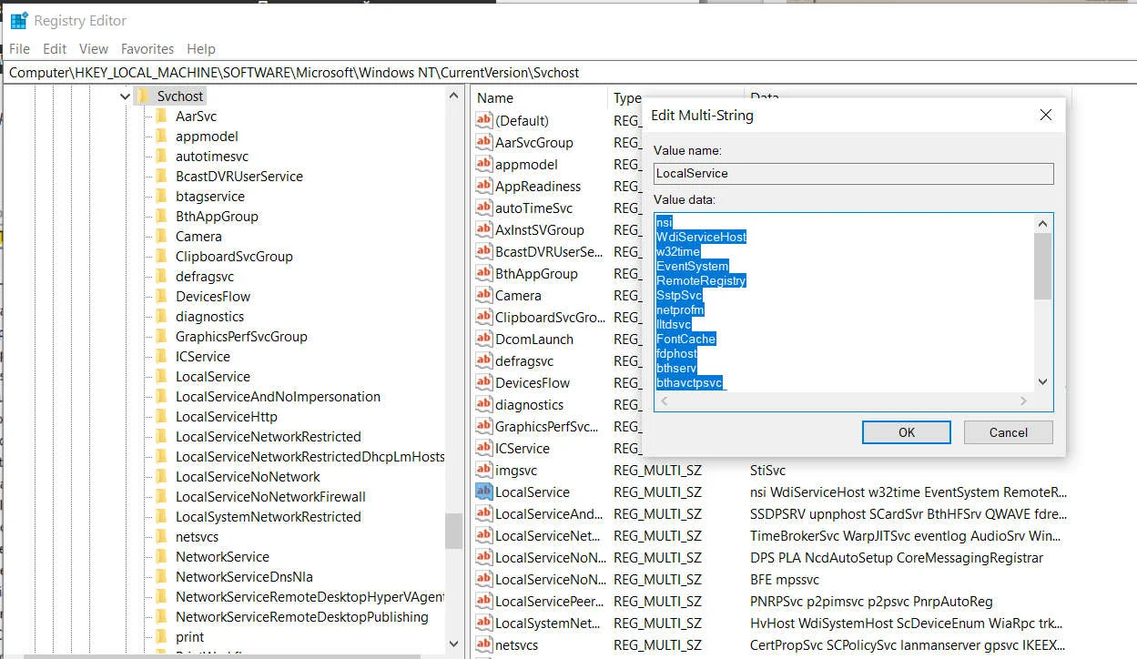The height and width of the screenshot is (659, 1137).
Task: Click the Registry Editor app icon in title bar
Action: coord(18,20)
